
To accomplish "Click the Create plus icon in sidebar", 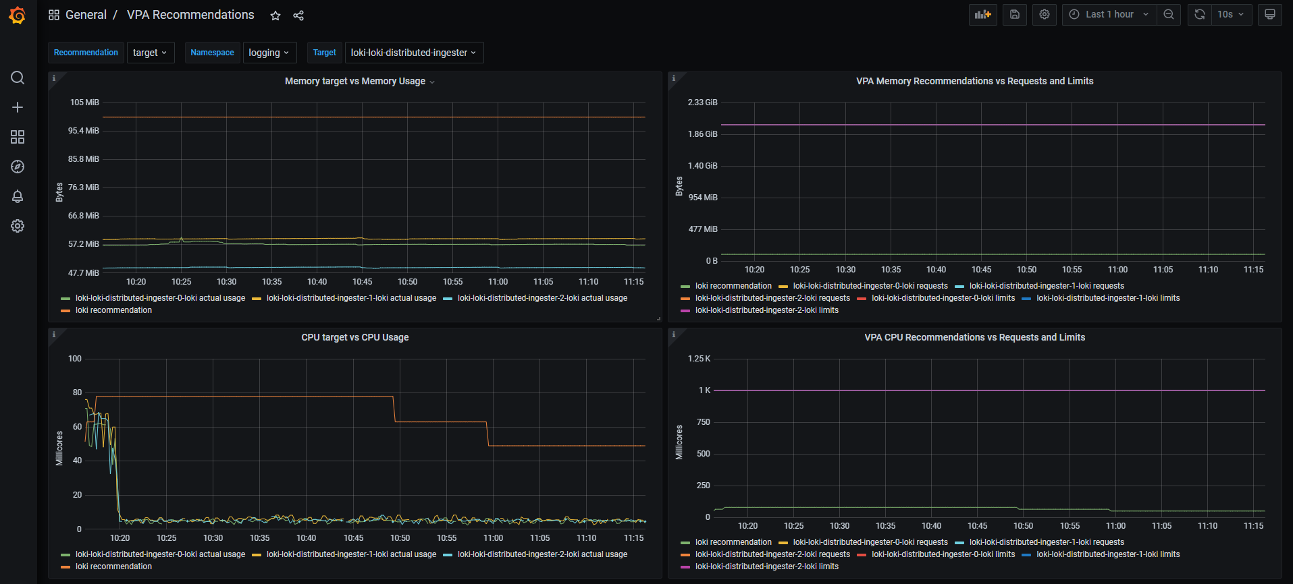I will [18, 107].
